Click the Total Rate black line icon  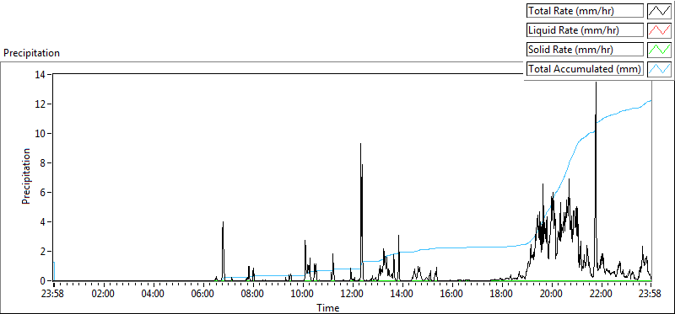660,11
